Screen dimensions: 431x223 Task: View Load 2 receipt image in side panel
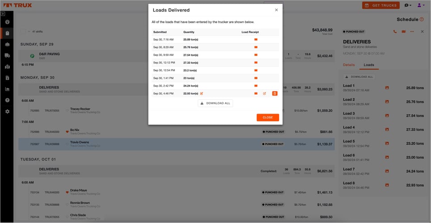pyautogui.click(x=387, y=102)
